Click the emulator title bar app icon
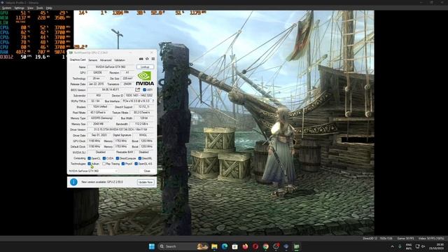The height and width of the screenshot is (252, 448). tap(2, 3)
